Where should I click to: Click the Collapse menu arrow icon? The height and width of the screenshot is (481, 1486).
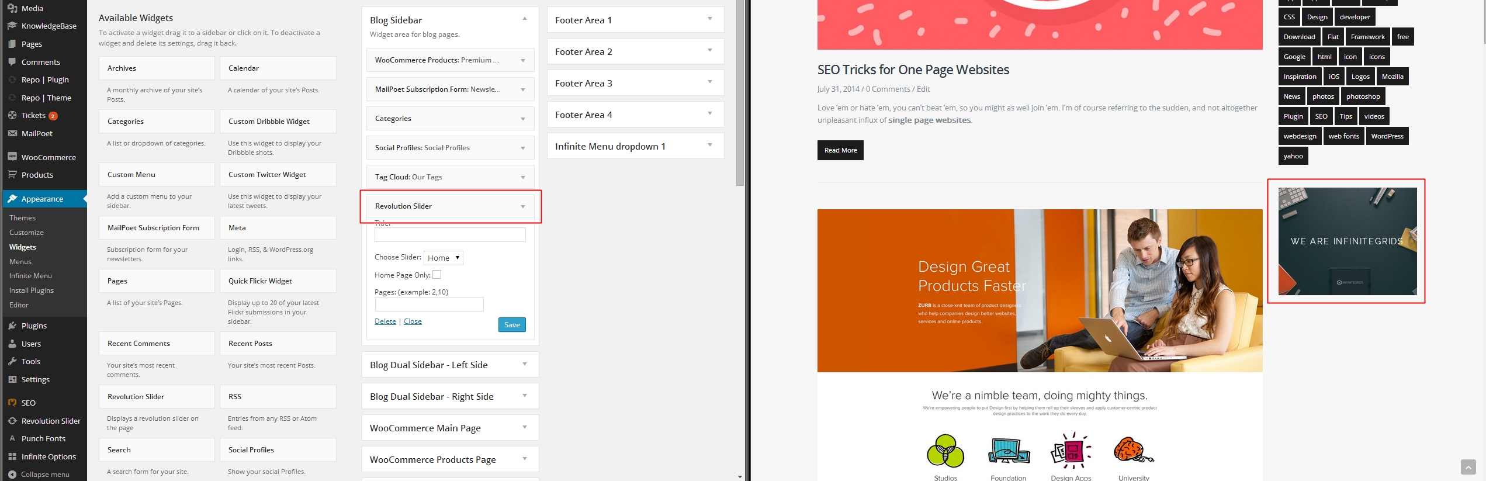(12, 474)
